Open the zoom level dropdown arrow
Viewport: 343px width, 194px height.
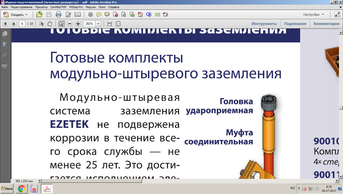[x=98, y=24]
